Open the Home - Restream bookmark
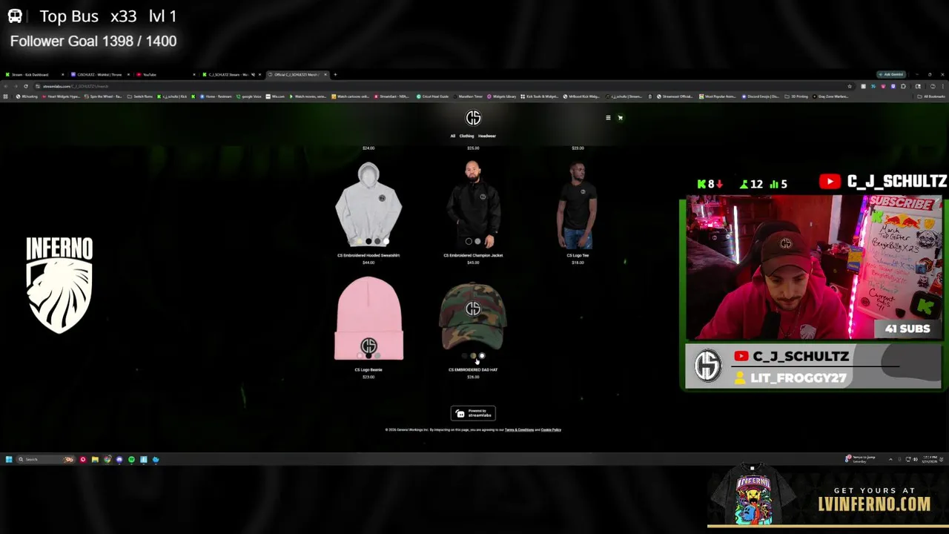Viewport: 949px width, 534px height. click(216, 96)
